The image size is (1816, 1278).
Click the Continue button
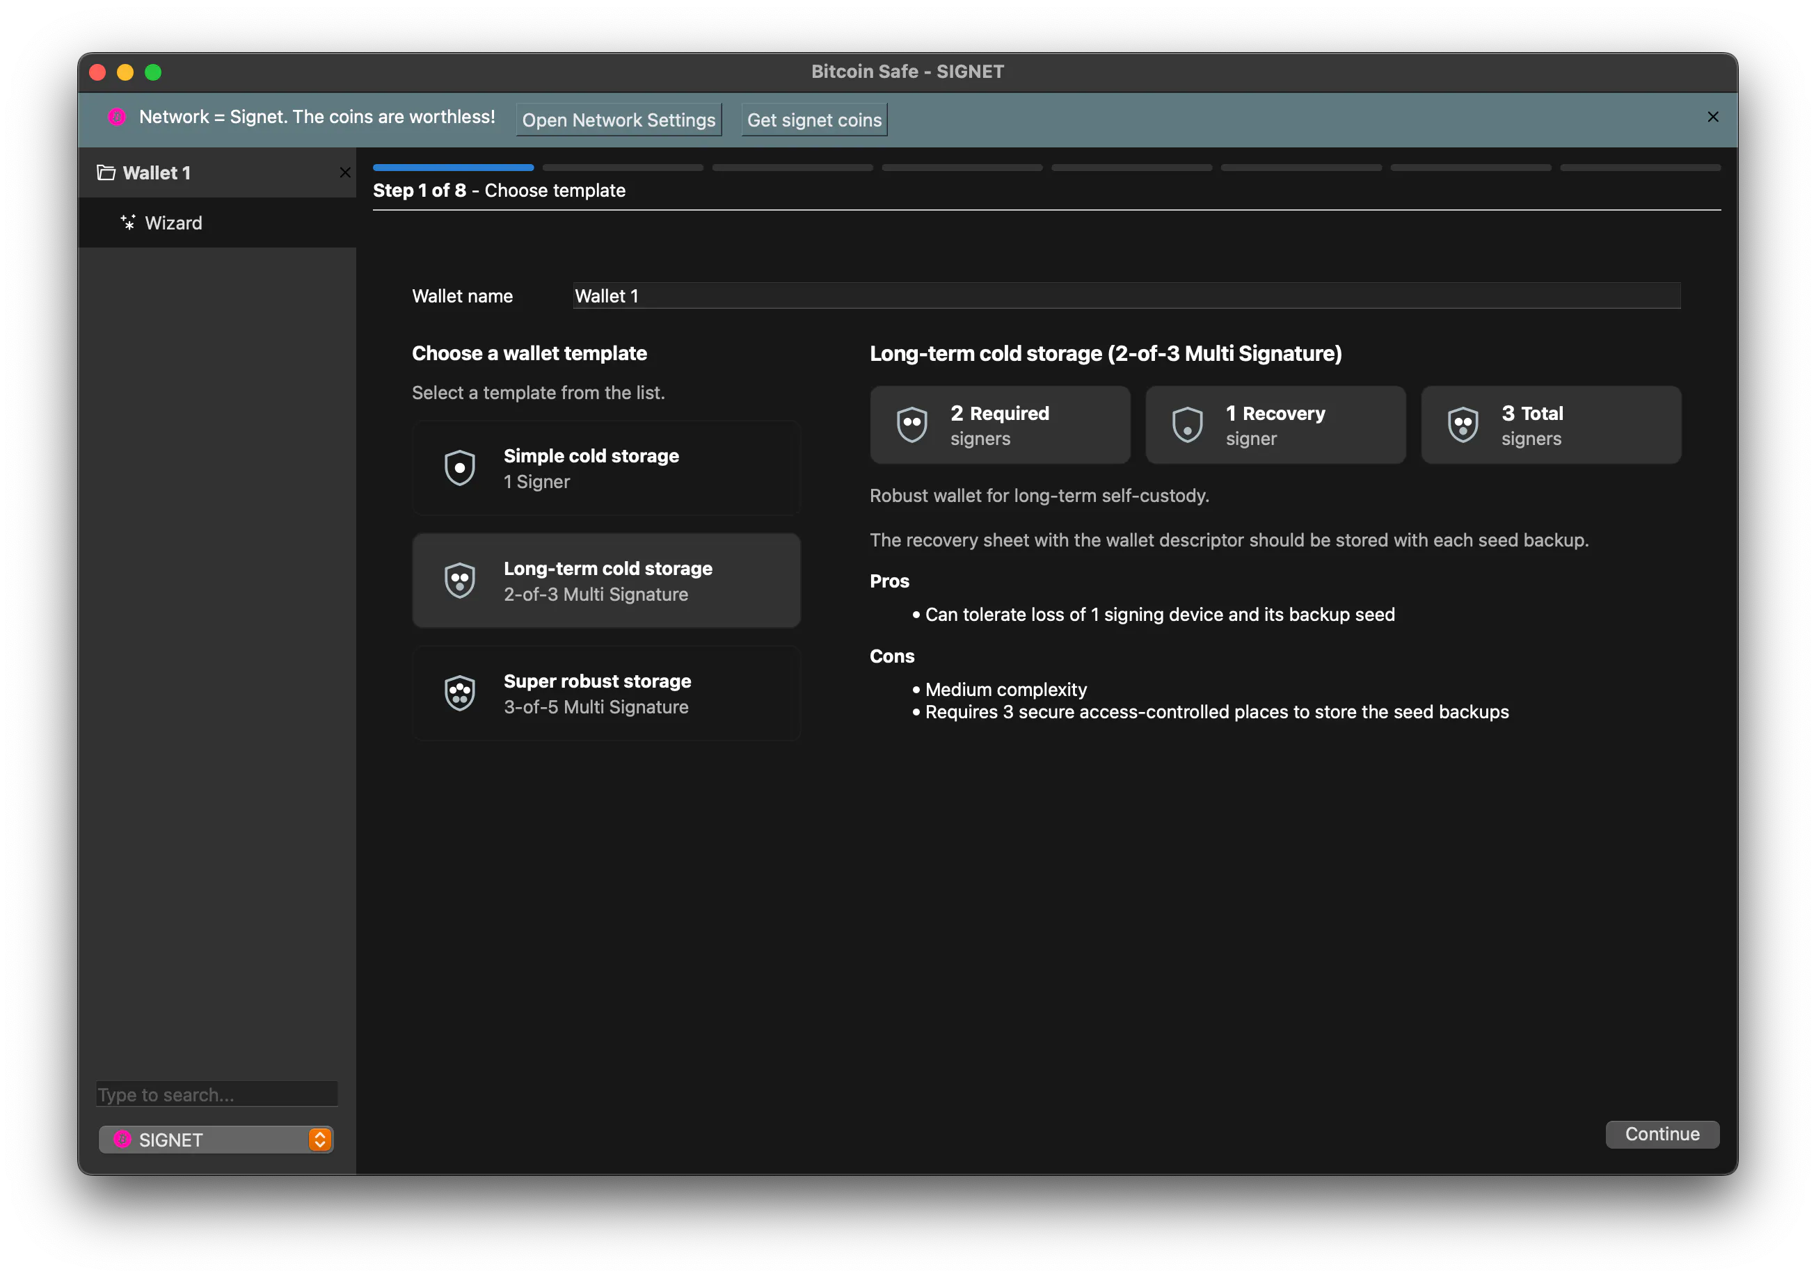1662,1134
